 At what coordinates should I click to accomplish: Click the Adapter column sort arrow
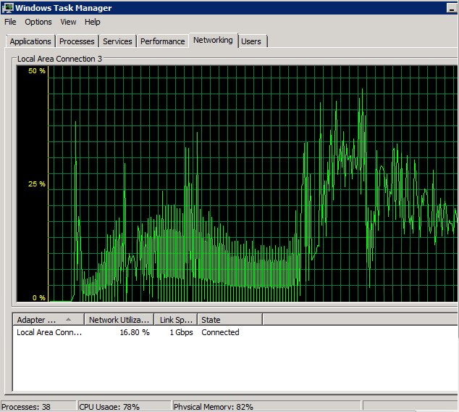[68, 319]
